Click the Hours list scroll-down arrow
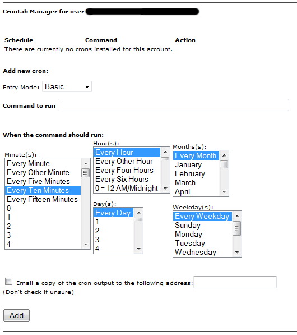Image resolution: width=297 pixels, height=335 pixels. pos(165,188)
